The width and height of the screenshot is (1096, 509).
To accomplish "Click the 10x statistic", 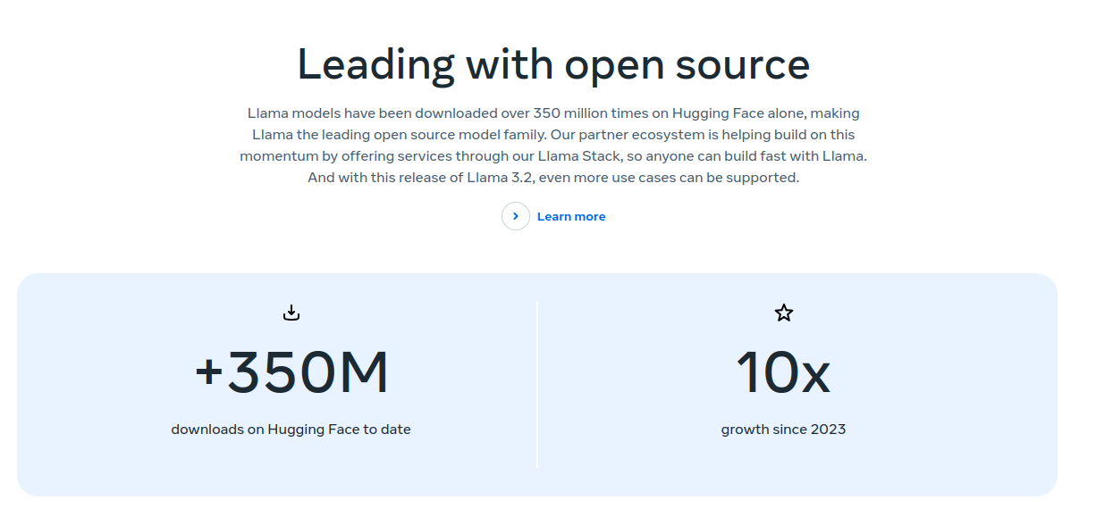I will tap(783, 373).
